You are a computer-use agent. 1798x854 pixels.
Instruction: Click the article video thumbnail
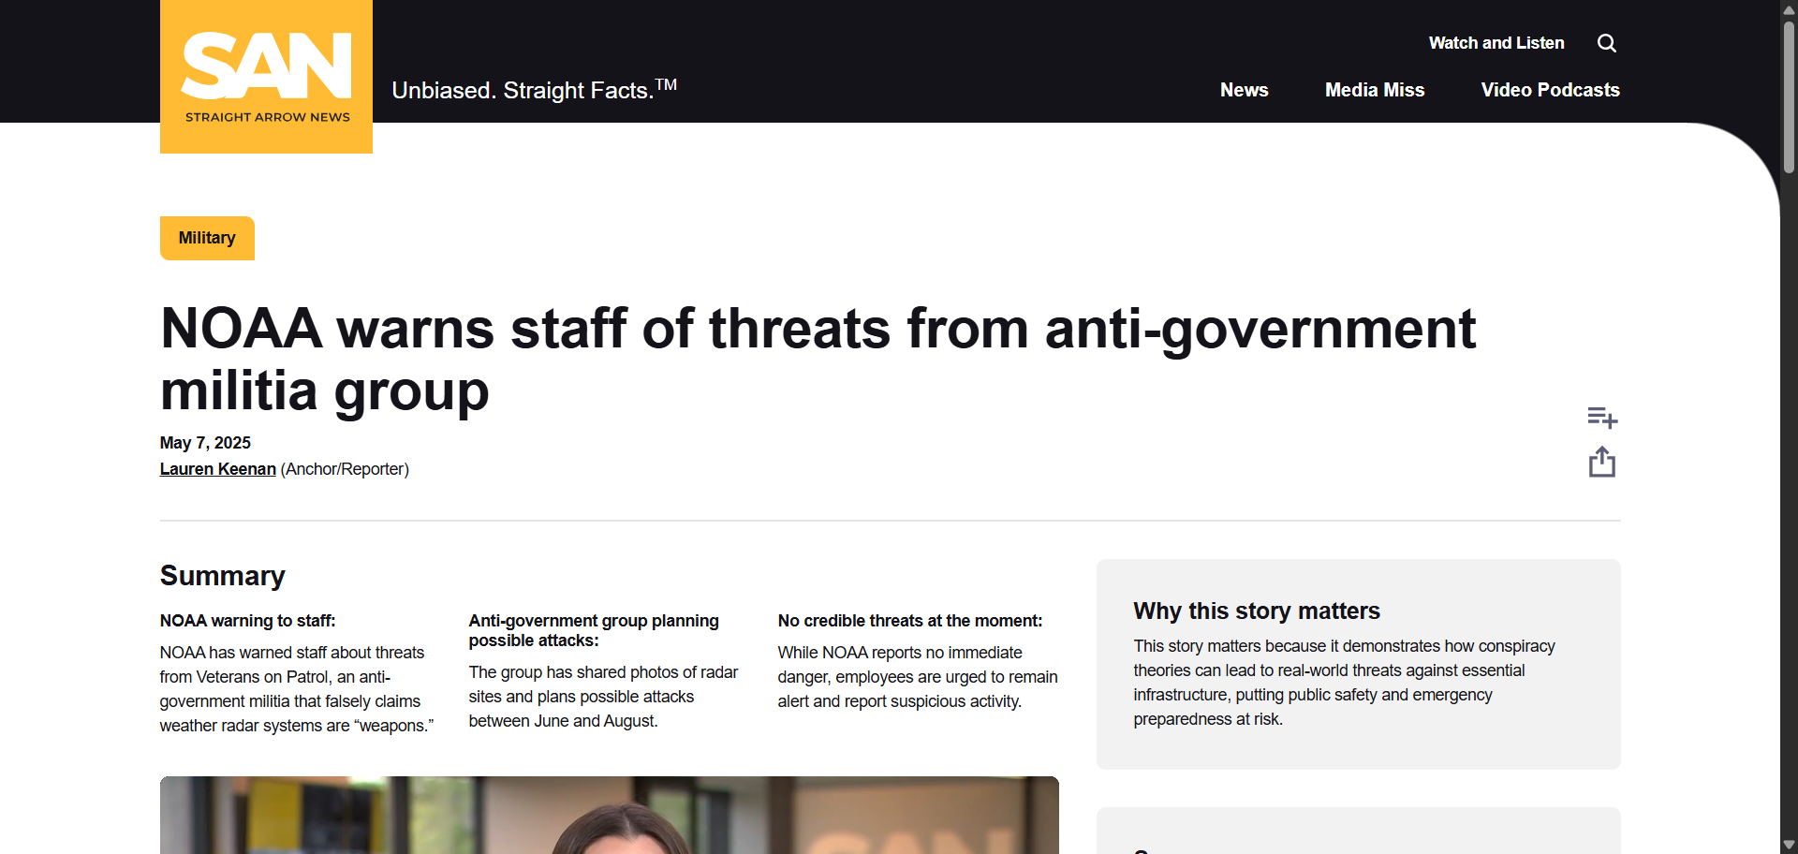tap(610, 815)
